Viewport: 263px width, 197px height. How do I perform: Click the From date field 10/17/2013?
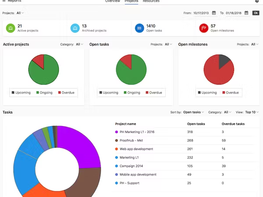[x=201, y=13]
